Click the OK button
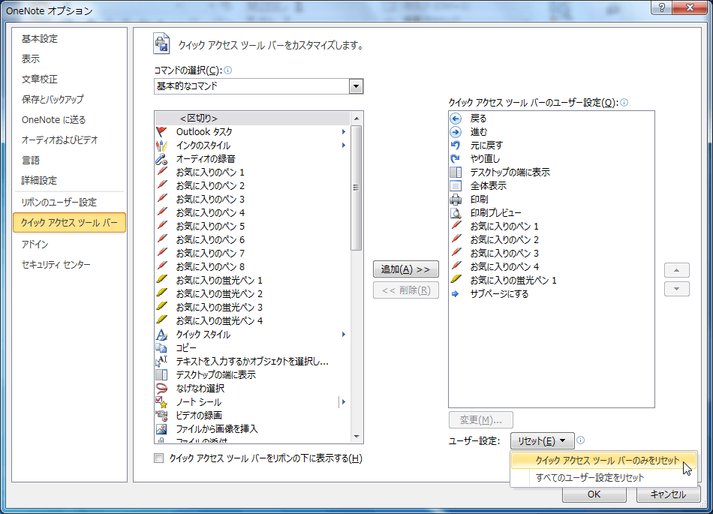713x514 pixels. tap(594, 494)
